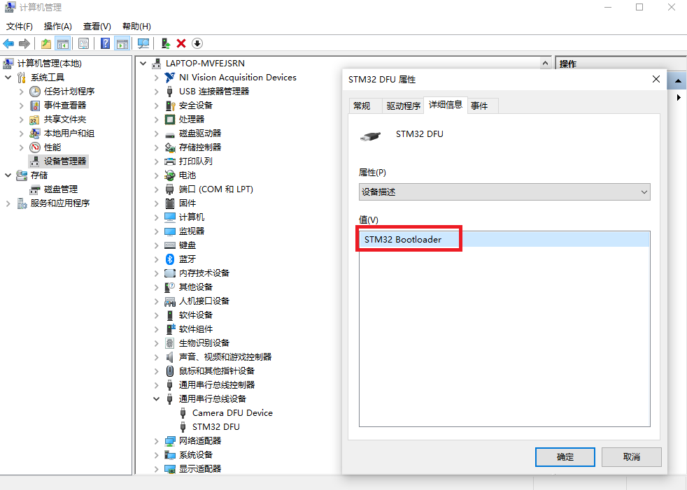687x490 pixels.
Task: Select Local Users and Groups (本地用户和组)
Action: [69, 133]
